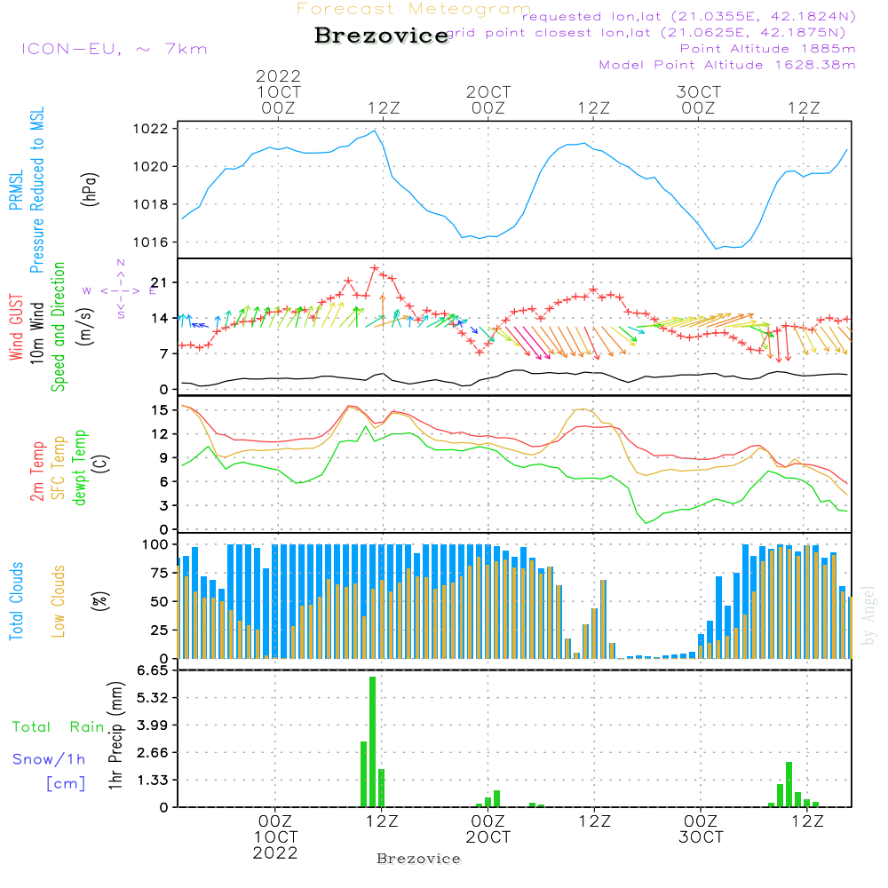Click the blue 'Total Clouds' label
Screen dimensions: 888x888
[x=16, y=601]
